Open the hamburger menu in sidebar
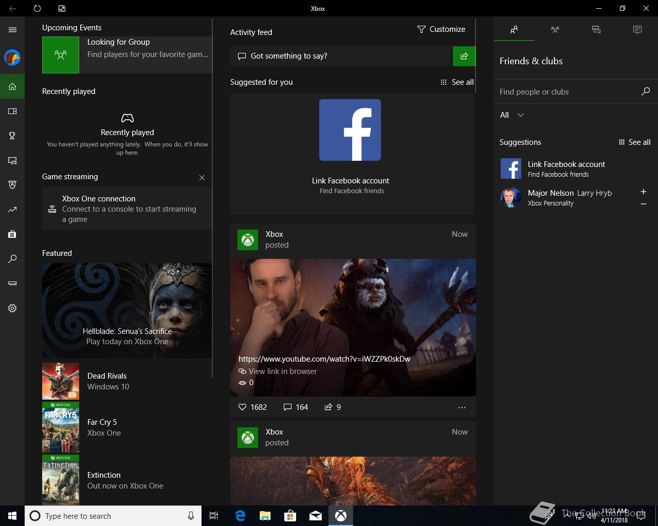 [12, 30]
